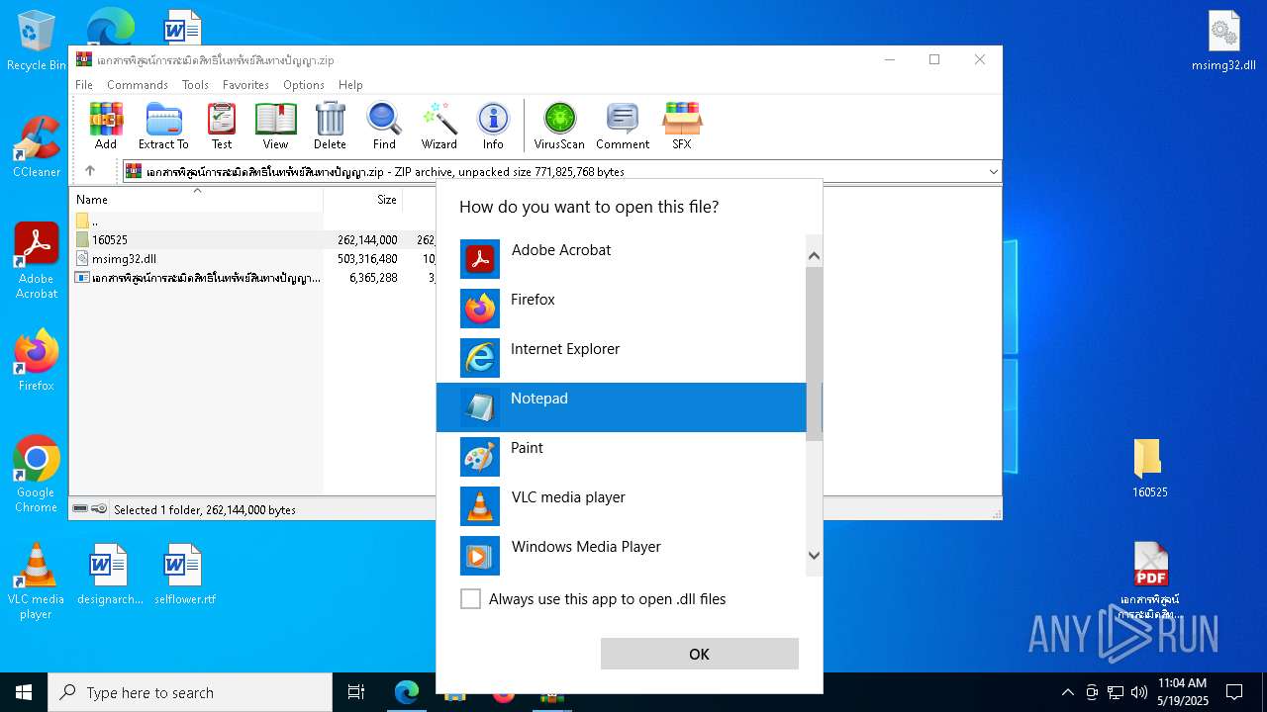The height and width of the screenshot is (712, 1267).
Task: Select Notepad in open-with list
Action: coord(622,407)
